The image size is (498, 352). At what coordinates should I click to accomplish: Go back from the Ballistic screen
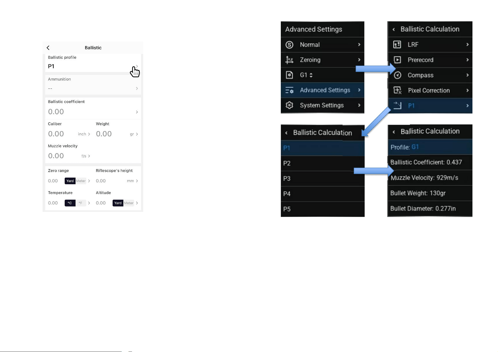coord(48,48)
